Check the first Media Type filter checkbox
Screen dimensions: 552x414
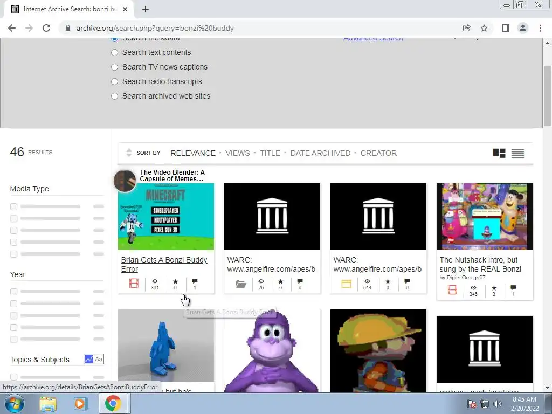click(x=13, y=206)
